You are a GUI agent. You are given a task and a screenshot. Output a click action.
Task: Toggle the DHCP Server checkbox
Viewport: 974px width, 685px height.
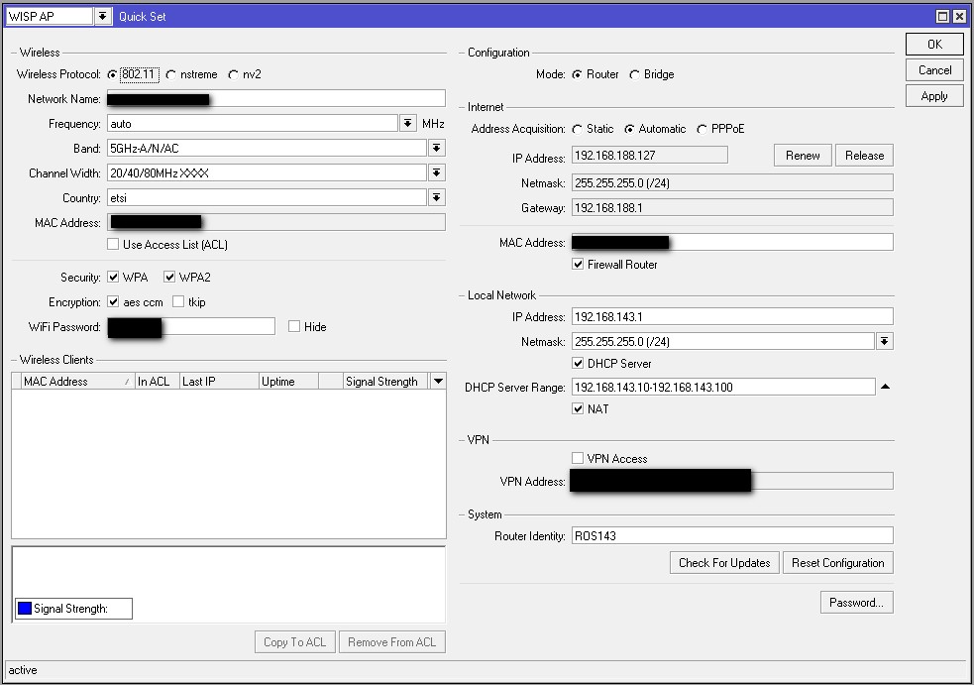578,363
